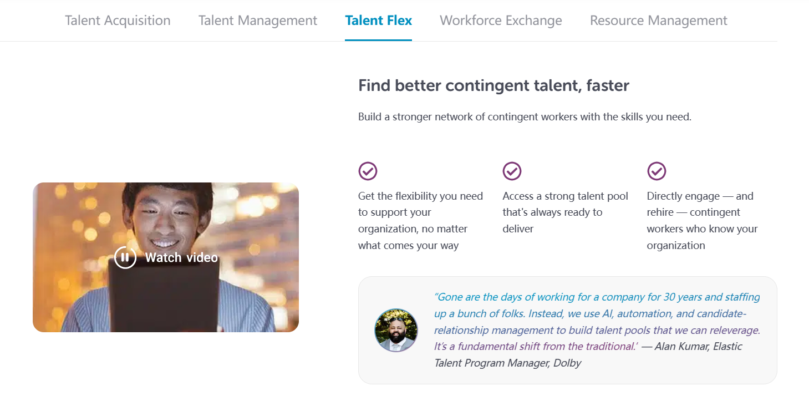The height and width of the screenshot is (396, 809).
Task: Click the "Build a stronger network" subtitle text
Action: pyautogui.click(x=525, y=117)
